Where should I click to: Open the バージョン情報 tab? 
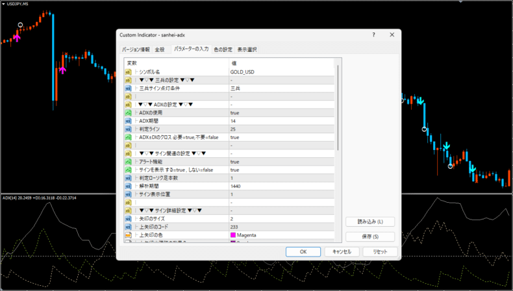136,50
